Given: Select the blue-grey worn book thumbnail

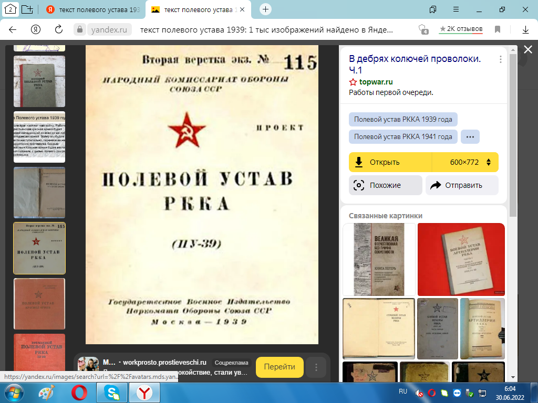Looking at the screenshot, I should tap(39, 192).
